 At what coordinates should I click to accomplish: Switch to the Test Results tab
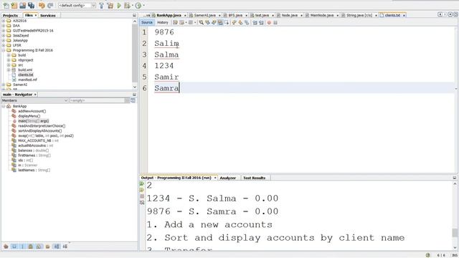click(x=254, y=178)
